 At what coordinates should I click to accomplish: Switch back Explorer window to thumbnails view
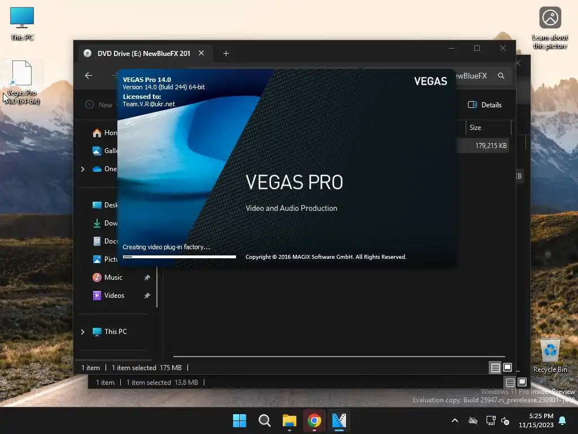coord(522,383)
